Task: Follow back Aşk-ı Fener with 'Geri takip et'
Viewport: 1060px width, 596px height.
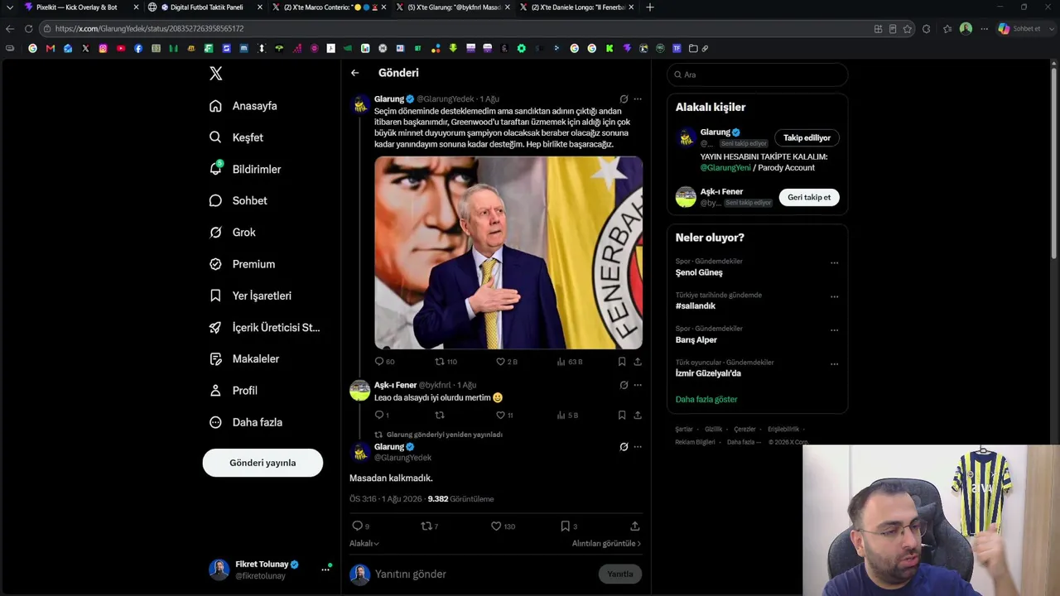Action: [x=809, y=197]
